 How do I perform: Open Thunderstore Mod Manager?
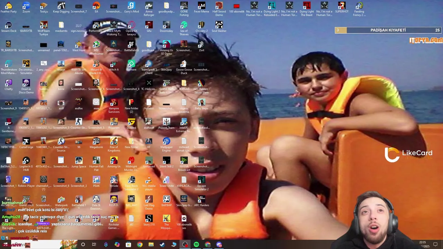pos(9,64)
